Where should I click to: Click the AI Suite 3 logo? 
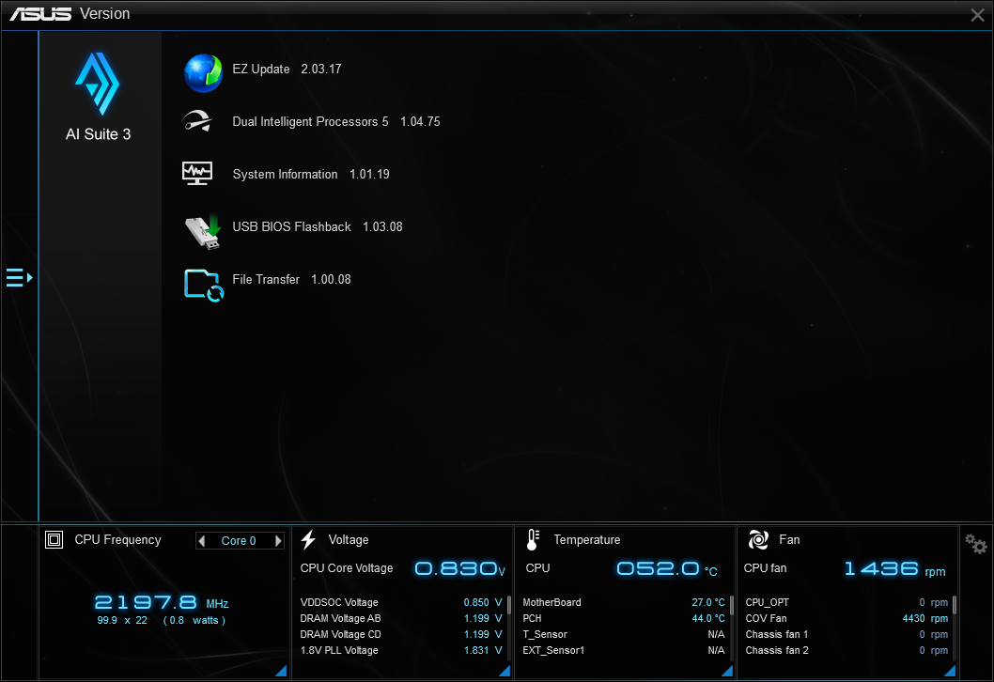[97, 84]
